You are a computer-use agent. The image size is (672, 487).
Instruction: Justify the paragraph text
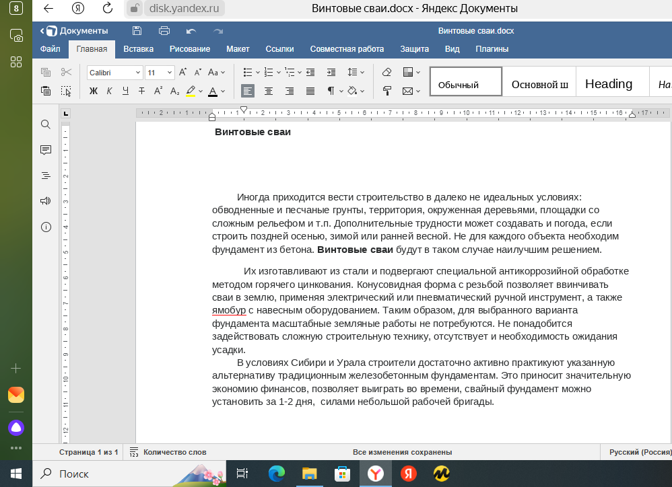click(x=310, y=91)
